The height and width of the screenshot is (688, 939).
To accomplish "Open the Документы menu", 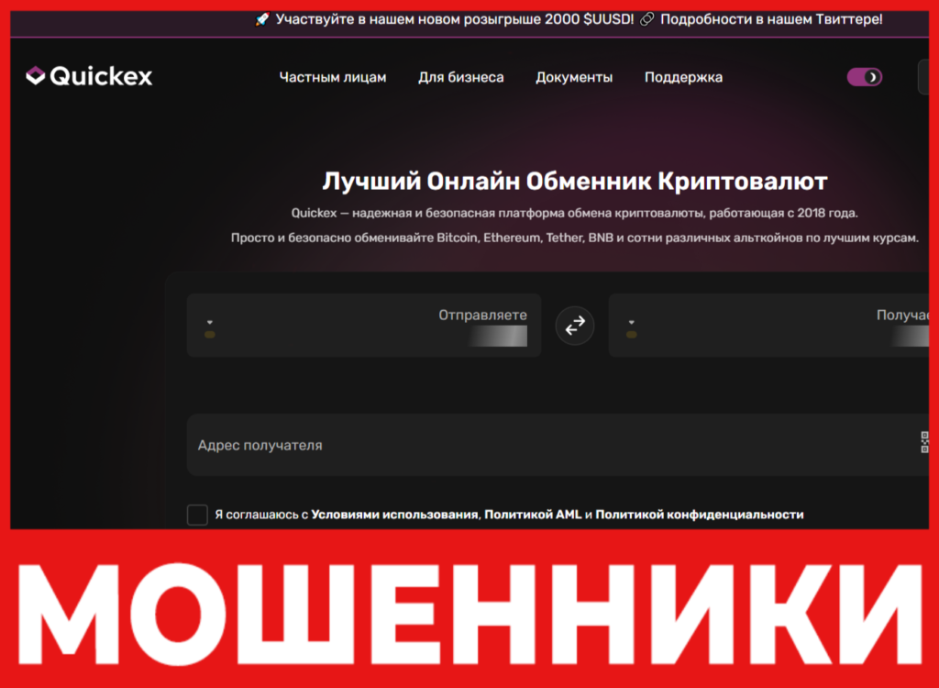I will click(574, 78).
